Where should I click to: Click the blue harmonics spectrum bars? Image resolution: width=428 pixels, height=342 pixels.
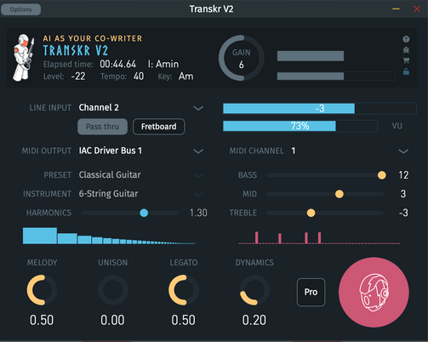pyautogui.click(x=109, y=236)
